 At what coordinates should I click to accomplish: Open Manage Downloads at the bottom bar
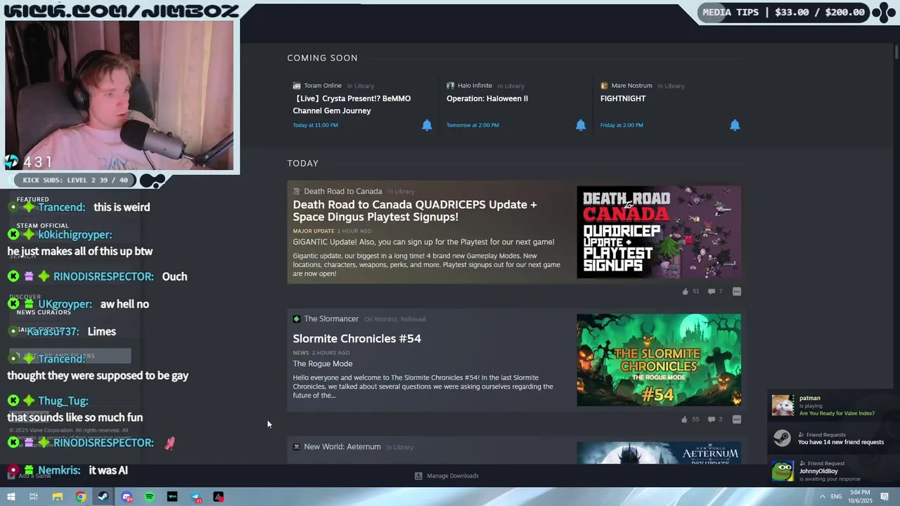coord(446,476)
